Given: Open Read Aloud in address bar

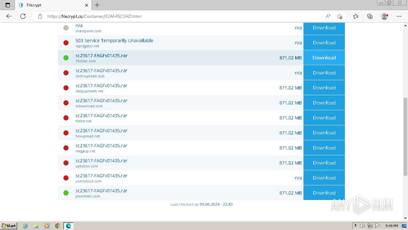Looking at the screenshot, I should coord(328,16).
